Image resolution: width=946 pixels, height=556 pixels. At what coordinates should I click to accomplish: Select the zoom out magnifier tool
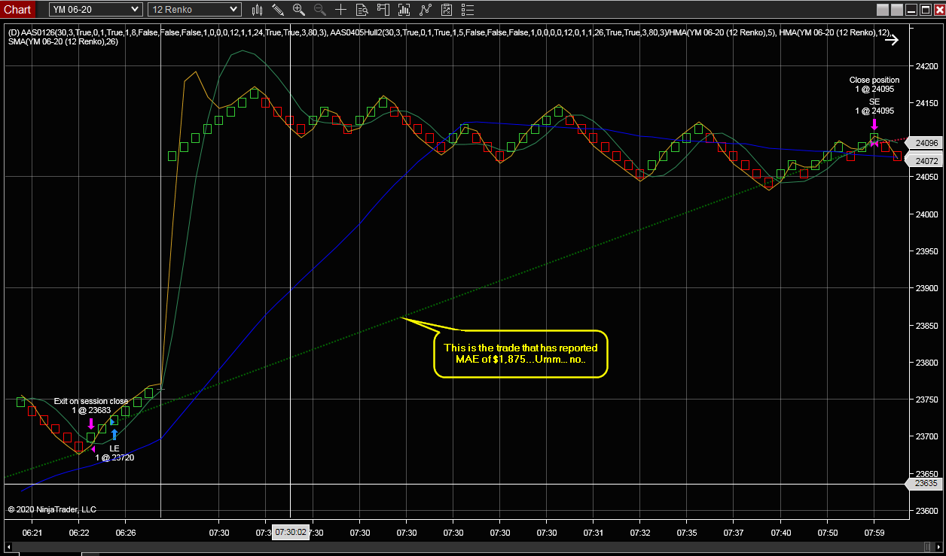click(320, 10)
